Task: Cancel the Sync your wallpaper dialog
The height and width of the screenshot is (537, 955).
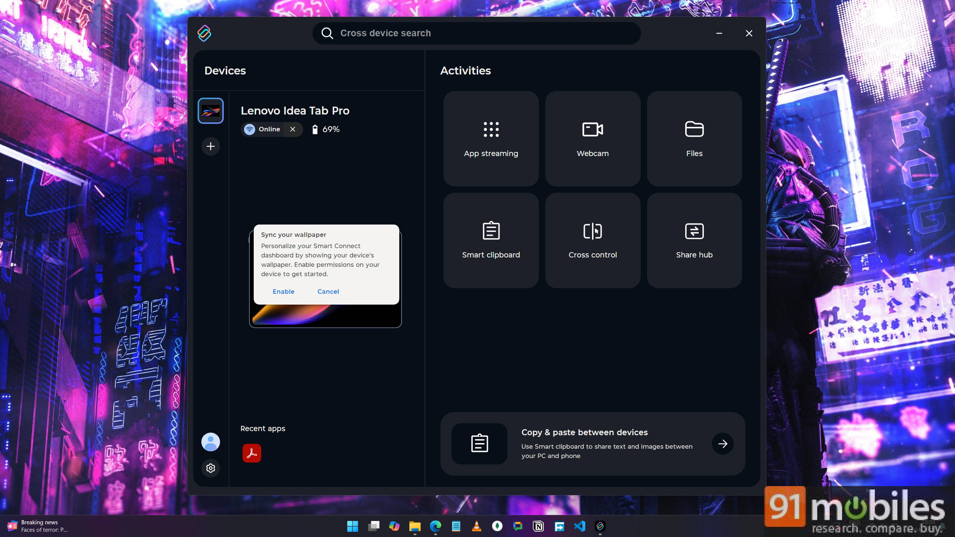Action: pyautogui.click(x=328, y=292)
